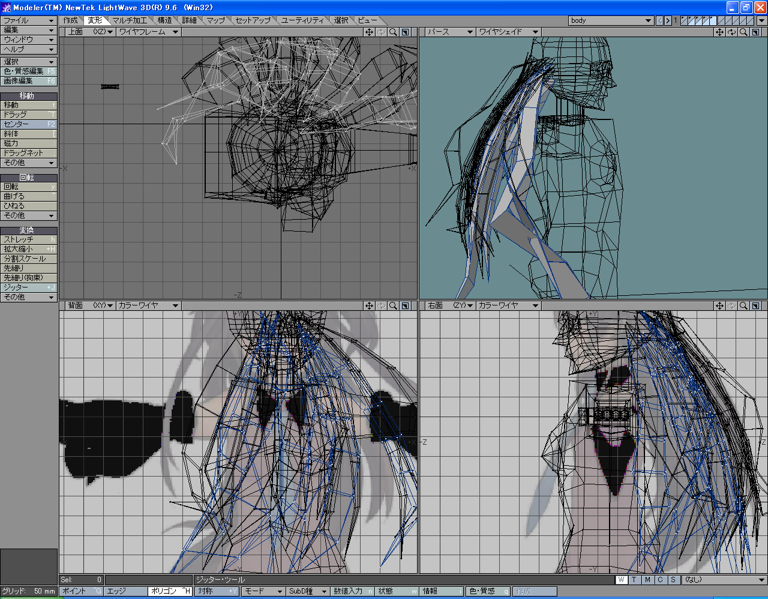Click the ドラッグネット tool button
This screenshot has width=768, height=599.
click(28, 153)
